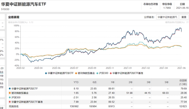189x109 pixels.
Task: Click the 重置 reset button
Action: coord(184,17)
